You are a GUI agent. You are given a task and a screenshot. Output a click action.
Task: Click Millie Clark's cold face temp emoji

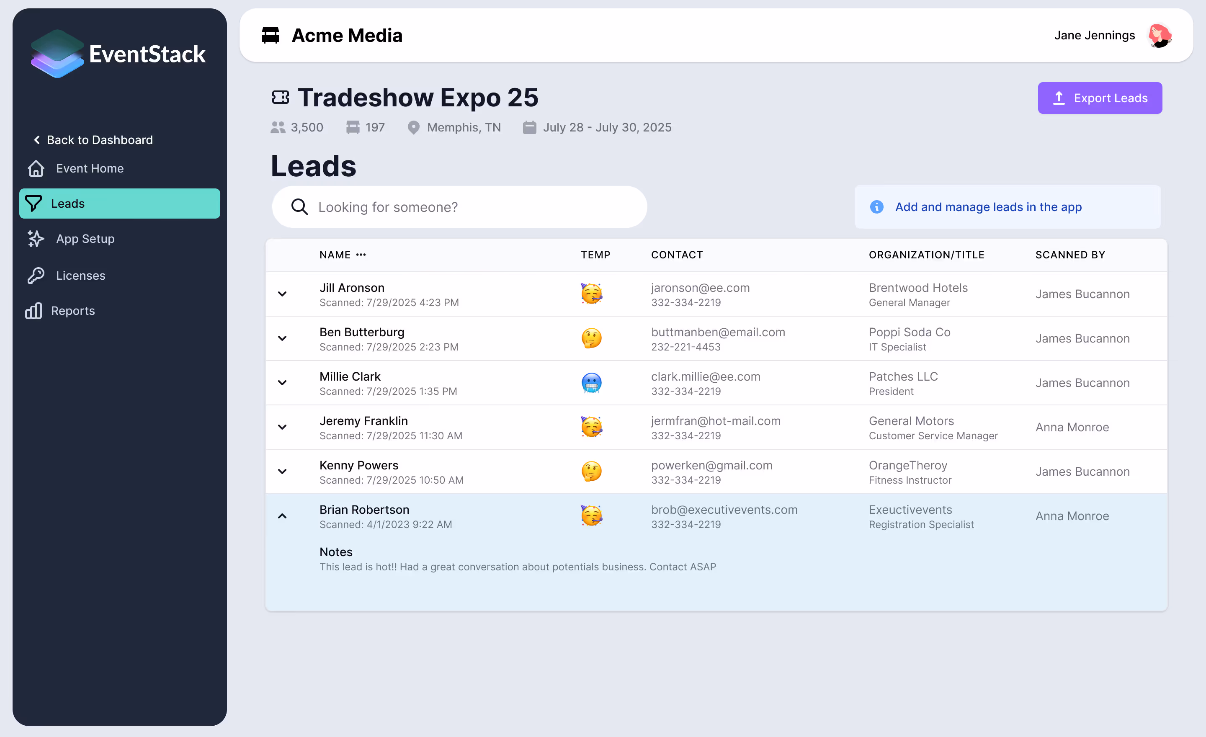pos(591,383)
